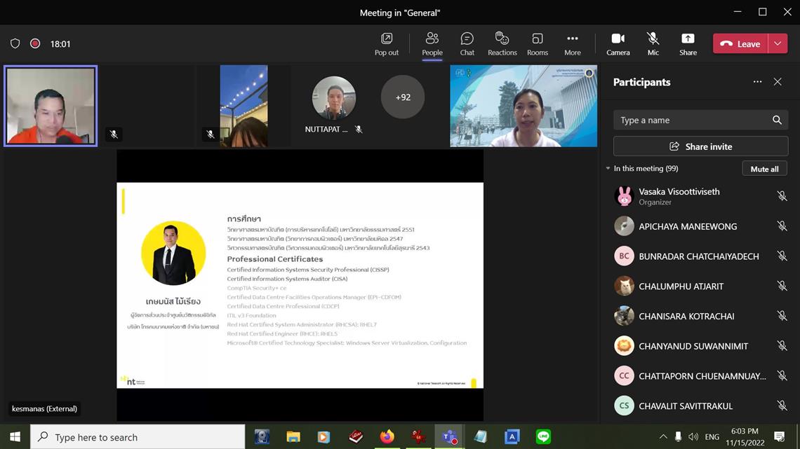Screen dimensions: 800x449
Task: Click the recording indicator icon
Action: click(35, 43)
